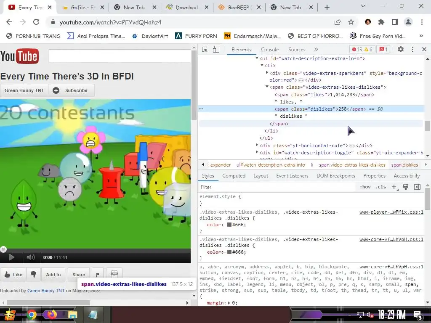Subscribe to the channel
The width and height of the screenshot is (431, 323).
[72, 90]
